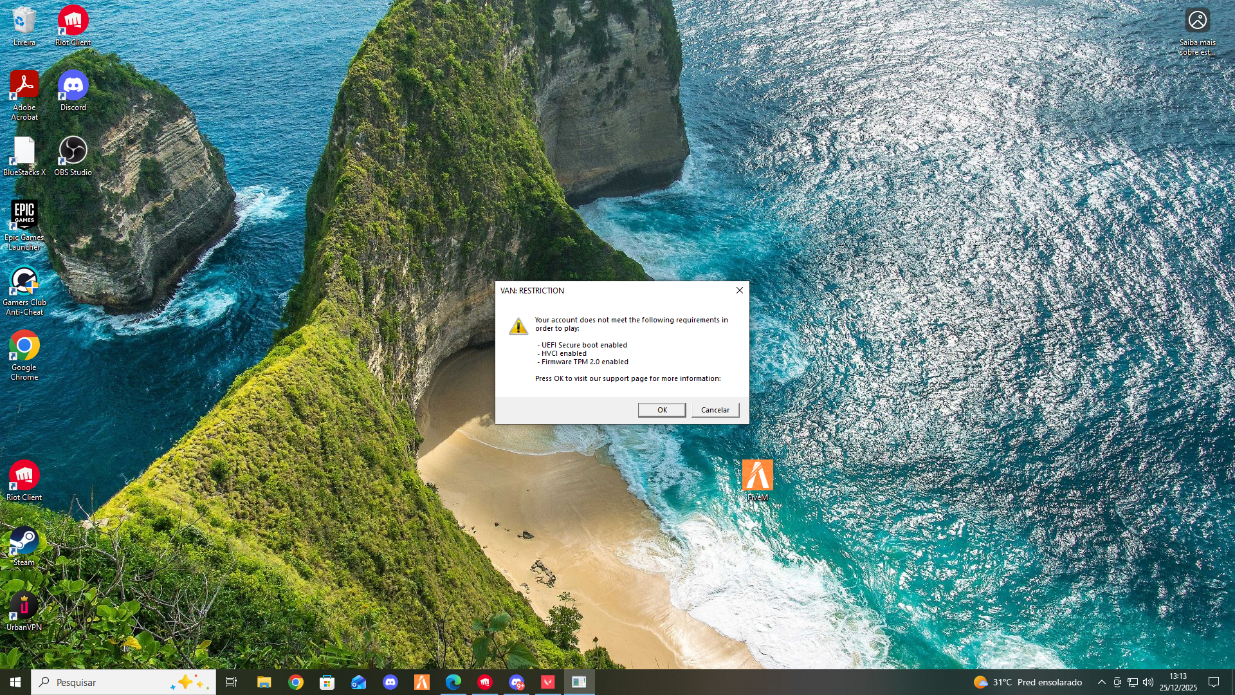Open Steam desktop shortcut
The width and height of the screenshot is (1235, 695).
tap(24, 541)
